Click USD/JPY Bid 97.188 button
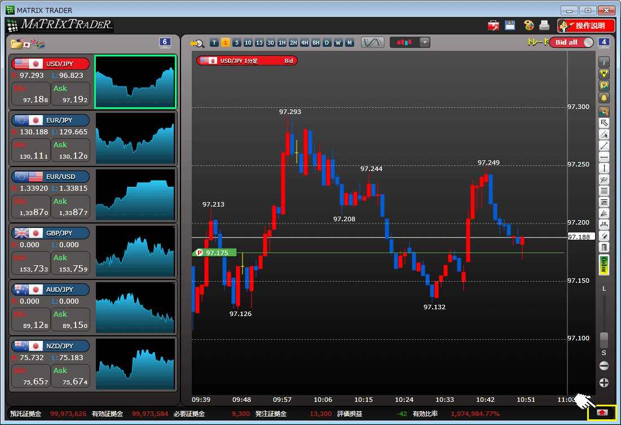The image size is (621, 425). (31, 94)
